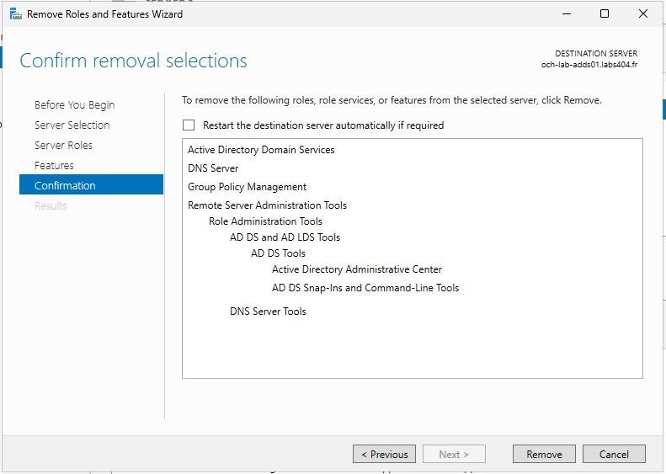Click the Server Manager wizard title icon

click(16, 14)
